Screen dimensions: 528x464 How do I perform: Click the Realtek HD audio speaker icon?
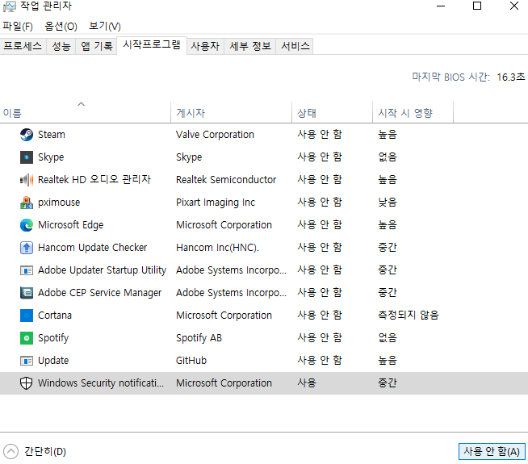[x=27, y=180]
